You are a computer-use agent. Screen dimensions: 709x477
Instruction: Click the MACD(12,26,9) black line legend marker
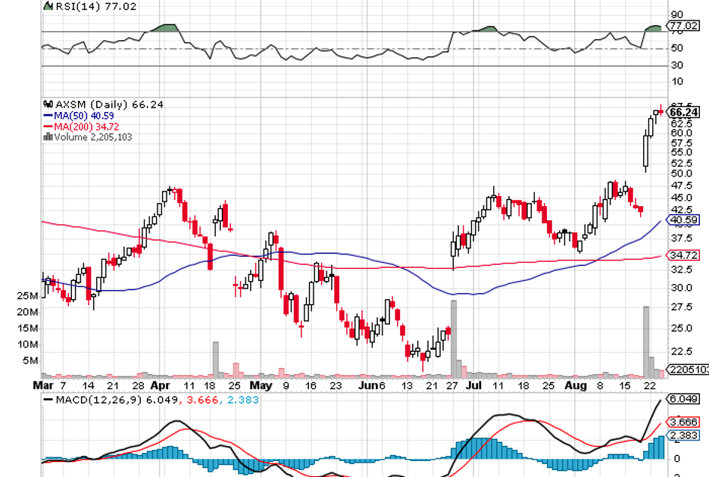coord(49,399)
